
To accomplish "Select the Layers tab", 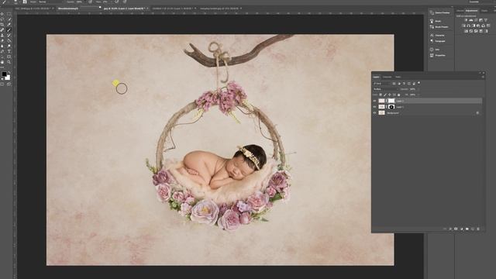I will click(x=376, y=77).
